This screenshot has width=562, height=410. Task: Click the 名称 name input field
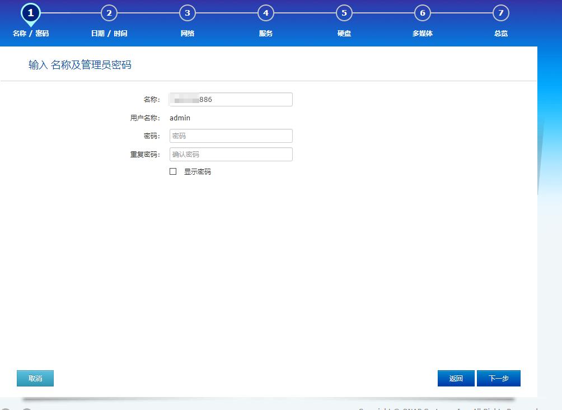(x=231, y=99)
